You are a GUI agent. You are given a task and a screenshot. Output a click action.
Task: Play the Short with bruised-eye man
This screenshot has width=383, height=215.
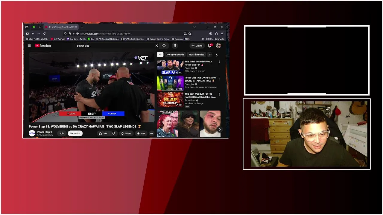point(210,124)
